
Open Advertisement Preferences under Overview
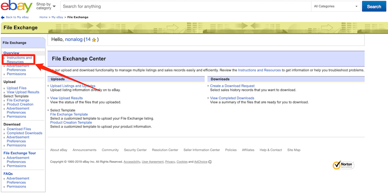(18, 68)
